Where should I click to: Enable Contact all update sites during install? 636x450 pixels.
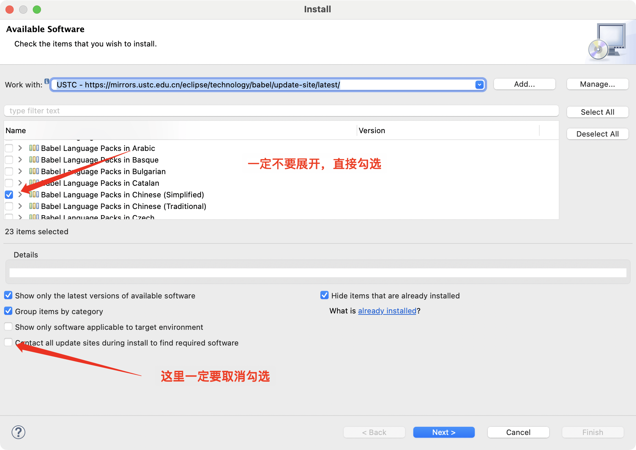pyautogui.click(x=8, y=342)
